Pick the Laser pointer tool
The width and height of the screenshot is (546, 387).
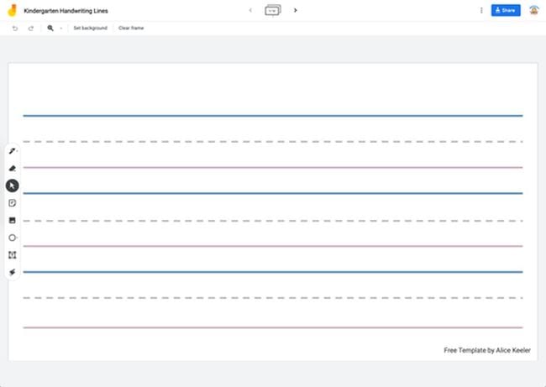coord(13,272)
